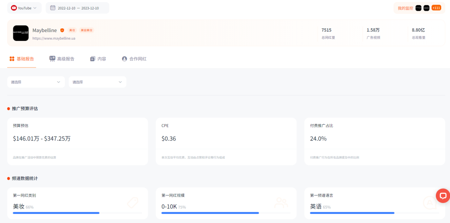
Task: Click the YouTube platform logo icon
Action: point(14,8)
